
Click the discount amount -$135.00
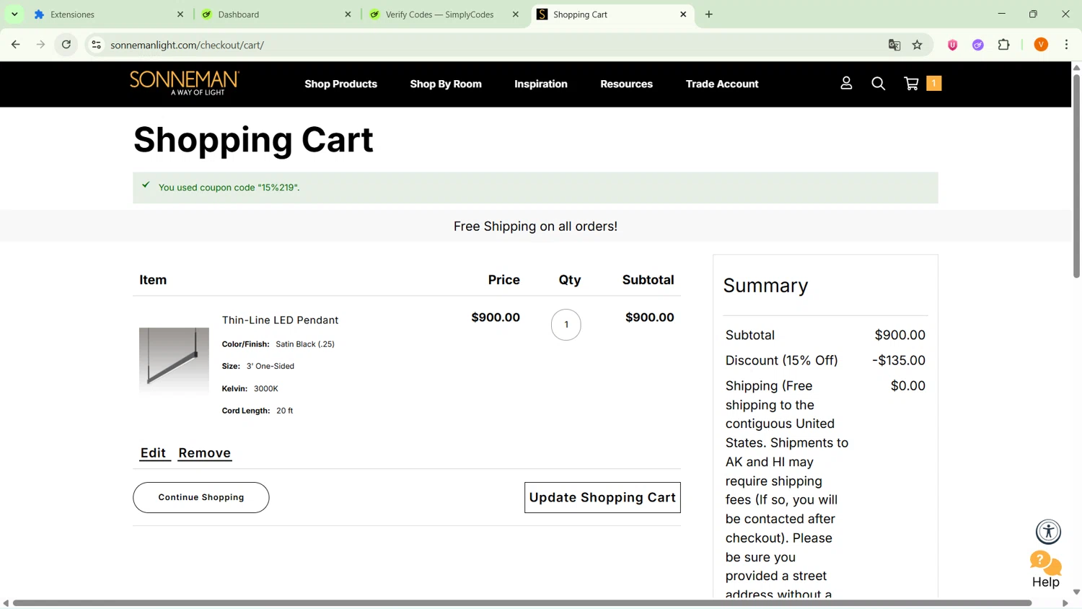coord(899,361)
